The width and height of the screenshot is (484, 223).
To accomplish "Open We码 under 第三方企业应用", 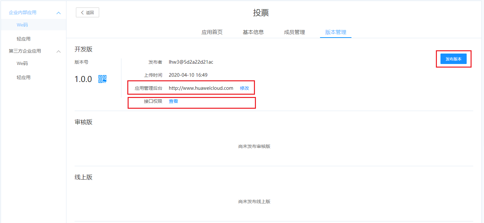I will click(x=22, y=63).
